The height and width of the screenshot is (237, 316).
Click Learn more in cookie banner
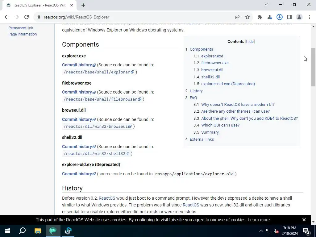click(259, 220)
